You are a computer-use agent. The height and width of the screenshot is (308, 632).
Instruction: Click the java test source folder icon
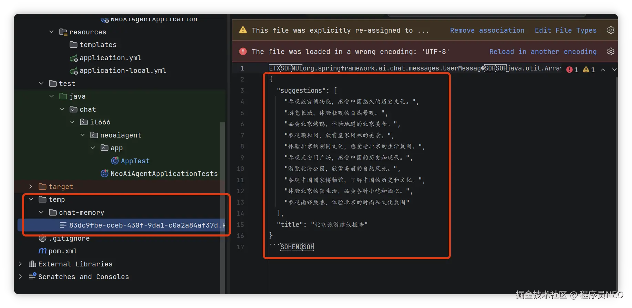[63, 96]
